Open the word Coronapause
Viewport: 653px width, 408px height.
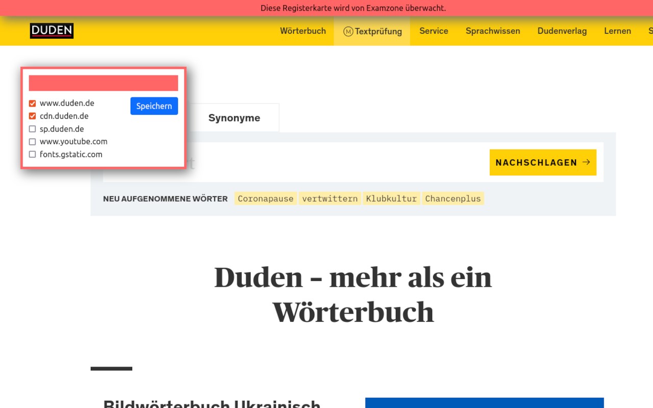266,198
